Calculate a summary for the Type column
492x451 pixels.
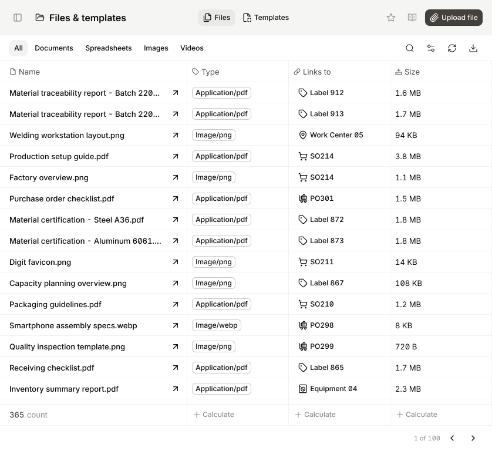pyautogui.click(x=214, y=415)
